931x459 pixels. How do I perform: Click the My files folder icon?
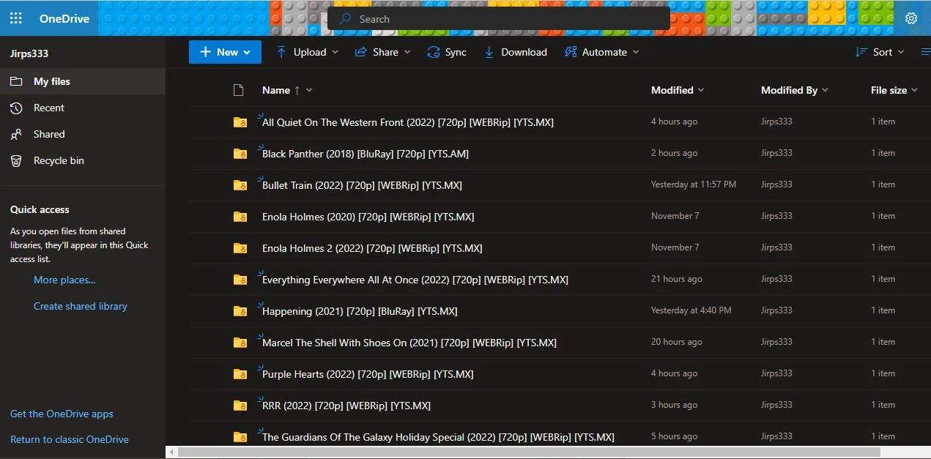(16, 81)
